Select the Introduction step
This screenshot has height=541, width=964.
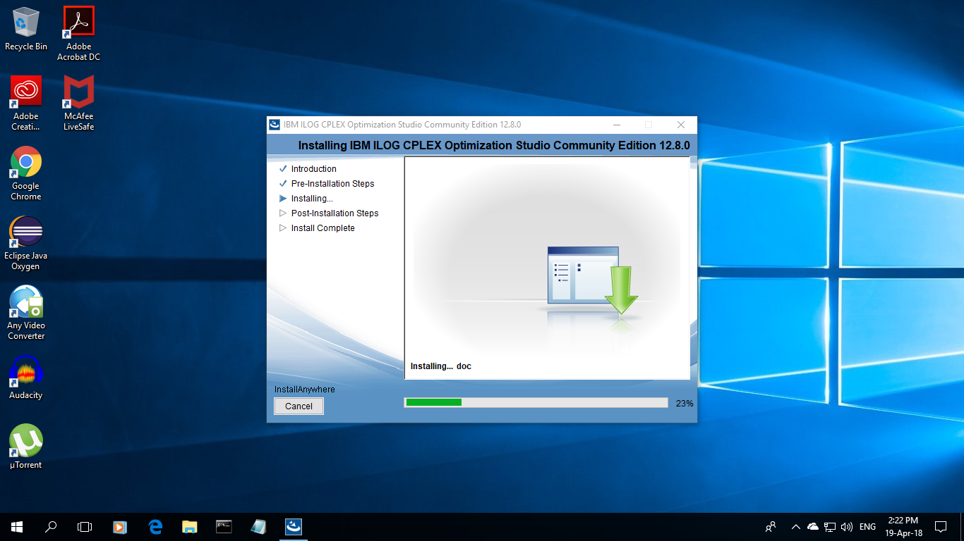[x=313, y=169]
